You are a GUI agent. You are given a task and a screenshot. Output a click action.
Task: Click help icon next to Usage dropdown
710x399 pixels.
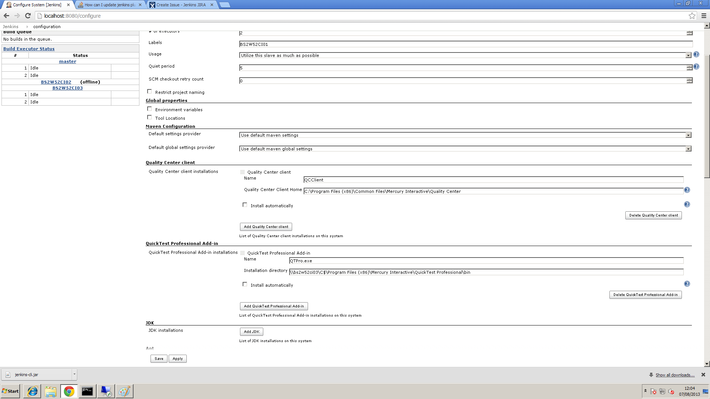pyautogui.click(x=696, y=55)
